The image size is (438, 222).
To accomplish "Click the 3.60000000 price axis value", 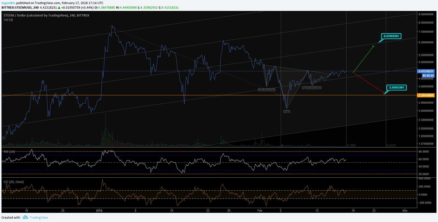I will (426, 86).
